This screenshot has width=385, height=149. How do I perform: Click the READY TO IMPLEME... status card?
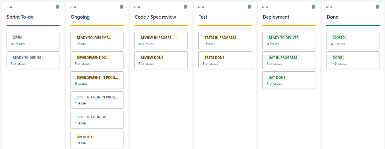97,40
